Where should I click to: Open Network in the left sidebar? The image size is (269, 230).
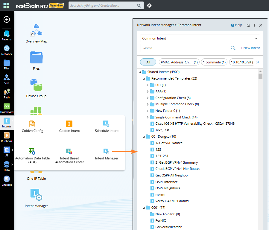click(7, 50)
